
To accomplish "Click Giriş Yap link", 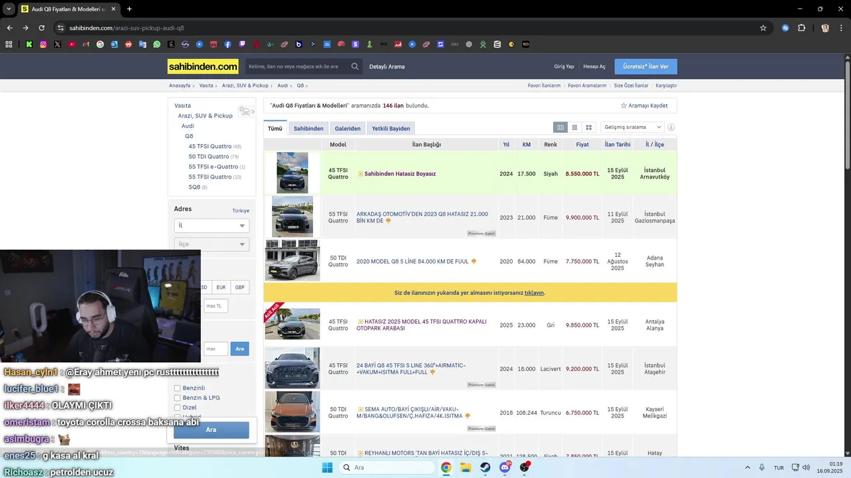I will pos(564,66).
